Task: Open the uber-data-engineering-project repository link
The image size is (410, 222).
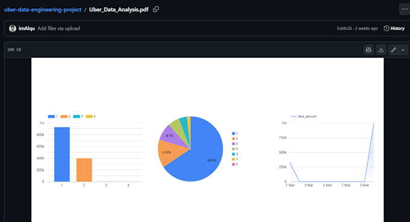Action: [43, 10]
